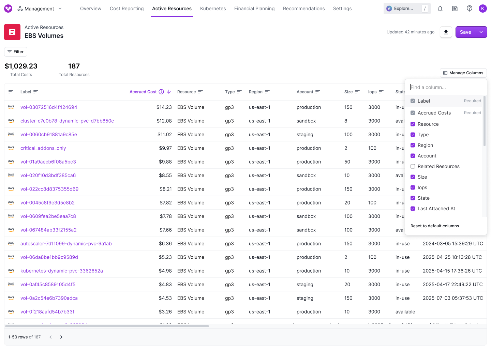Image resolution: width=491 pixels, height=349 pixels.
Task: Click the Accrued Cost info icon
Action: click(161, 92)
